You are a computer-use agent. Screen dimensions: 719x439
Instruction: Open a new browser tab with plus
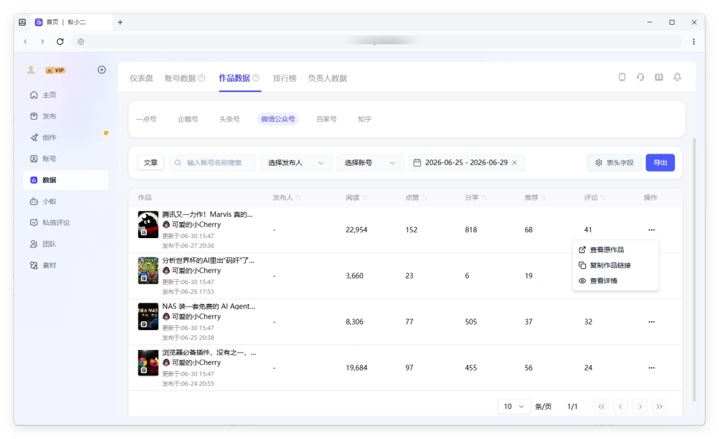click(120, 22)
